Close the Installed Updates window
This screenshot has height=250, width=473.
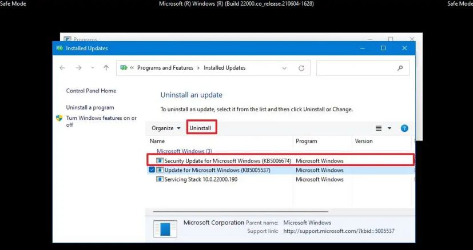coord(404,48)
